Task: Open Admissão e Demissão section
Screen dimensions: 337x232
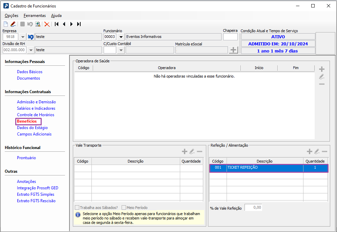Action: pyautogui.click(x=36, y=102)
